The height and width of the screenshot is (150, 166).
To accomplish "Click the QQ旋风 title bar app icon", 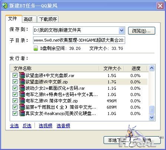I will coord(5,6).
